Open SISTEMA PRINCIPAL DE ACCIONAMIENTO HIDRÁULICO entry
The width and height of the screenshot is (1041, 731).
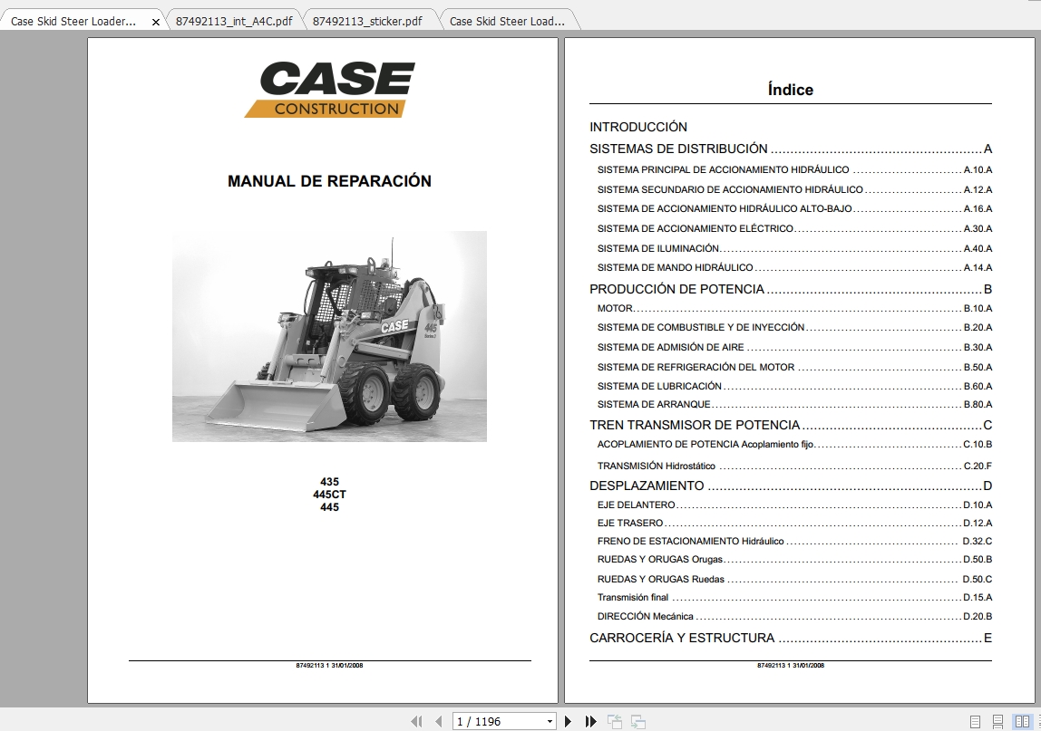794,169
